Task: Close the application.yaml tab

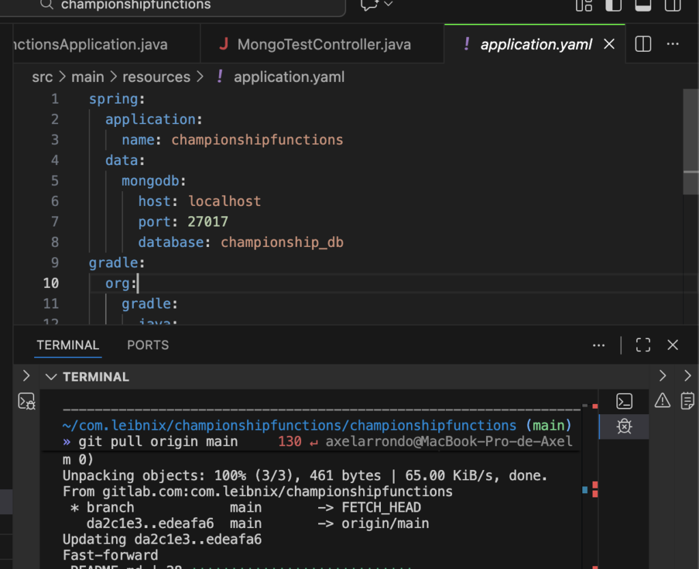Action: point(610,44)
